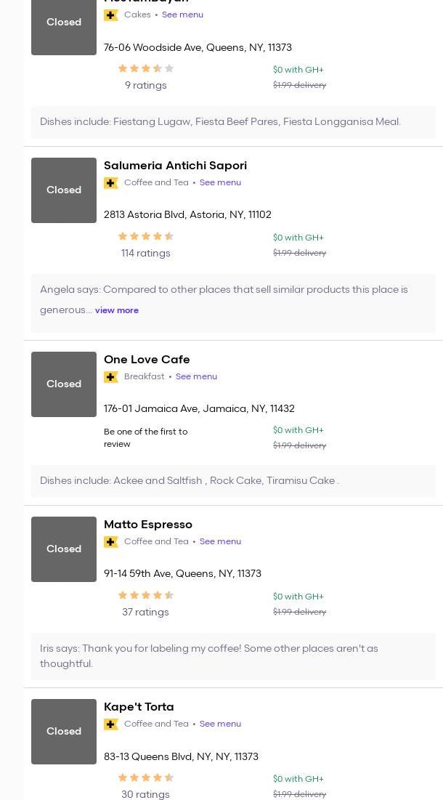Click star rating of Matto Espresso

tap(145, 595)
